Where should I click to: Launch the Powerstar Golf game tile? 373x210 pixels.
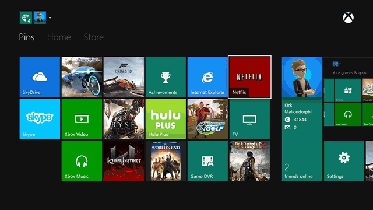tap(207, 119)
